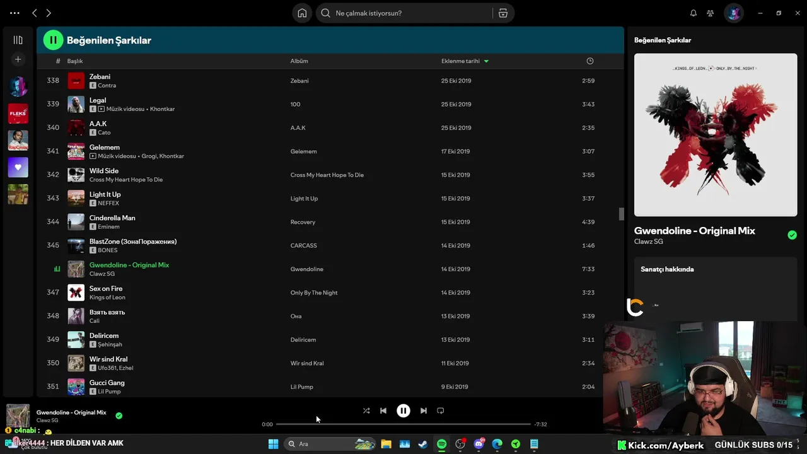Open the Recovery album link
Viewport: 807px width, 454px height.
(x=303, y=222)
